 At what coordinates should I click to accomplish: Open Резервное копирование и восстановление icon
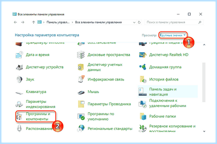142,128
